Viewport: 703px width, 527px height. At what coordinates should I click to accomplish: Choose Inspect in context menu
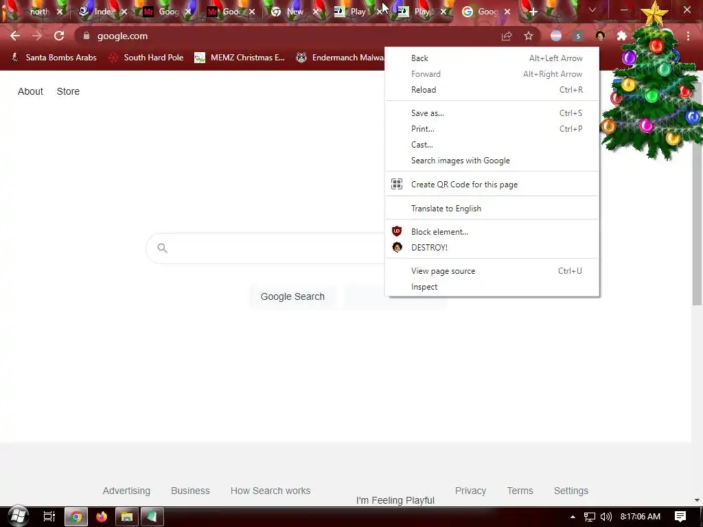[x=492, y=287]
